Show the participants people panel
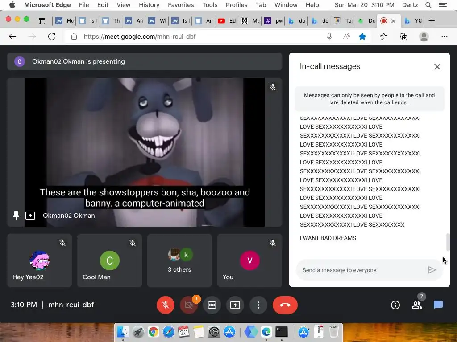 (x=417, y=305)
